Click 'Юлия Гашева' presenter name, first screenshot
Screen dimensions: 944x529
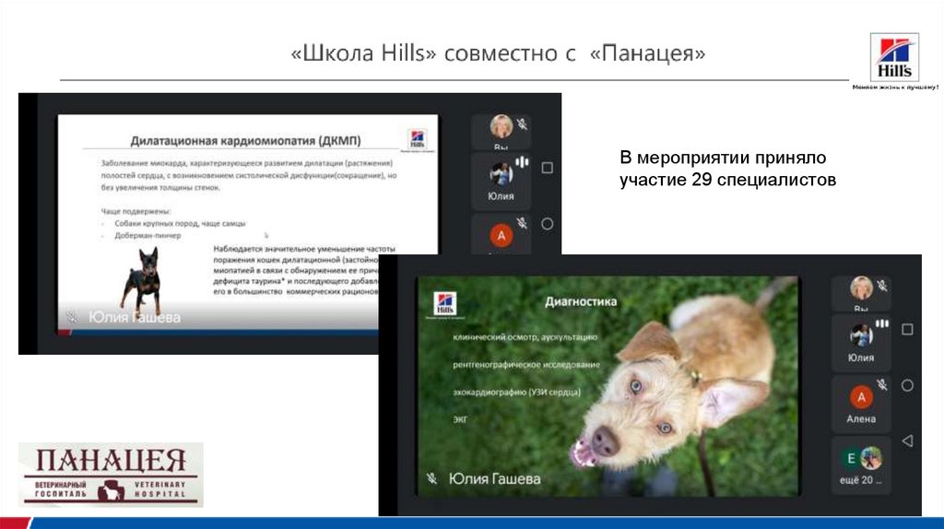[135, 317]
